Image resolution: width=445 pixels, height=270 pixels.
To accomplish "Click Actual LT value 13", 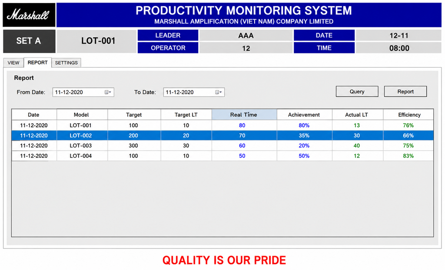I will click(357, 125).
